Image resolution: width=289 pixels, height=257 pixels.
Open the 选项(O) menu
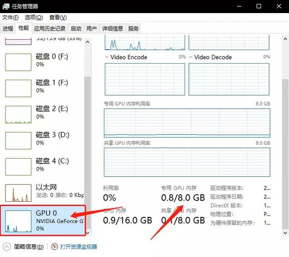pyautogui.click(x=34, y=18)
